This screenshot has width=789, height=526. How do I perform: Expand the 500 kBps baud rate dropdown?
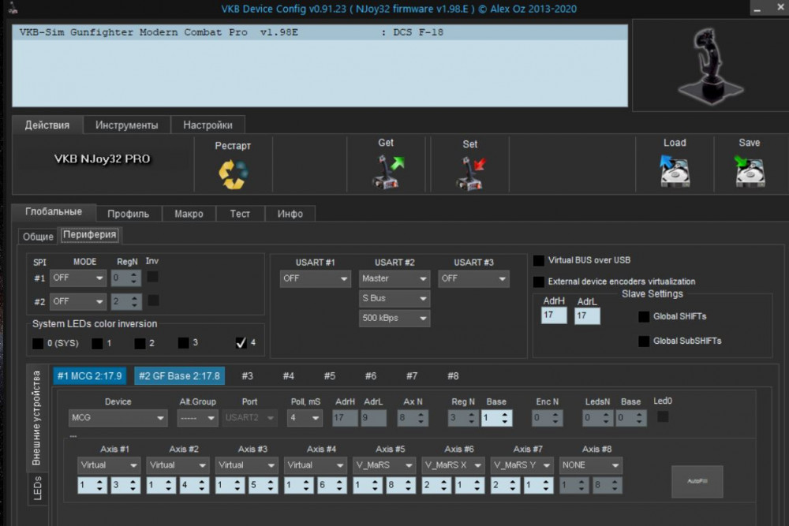[394, 319]
